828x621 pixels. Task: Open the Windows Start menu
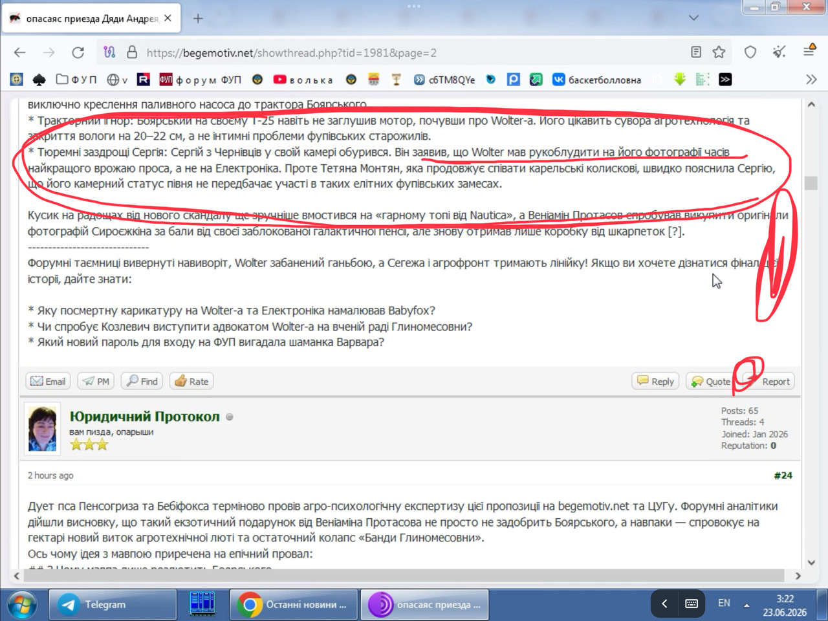pos(22,605)
